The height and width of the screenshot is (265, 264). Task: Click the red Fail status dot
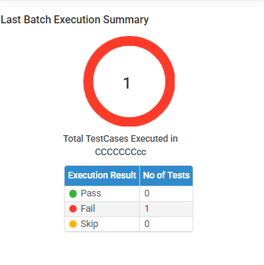click(73, 209)
